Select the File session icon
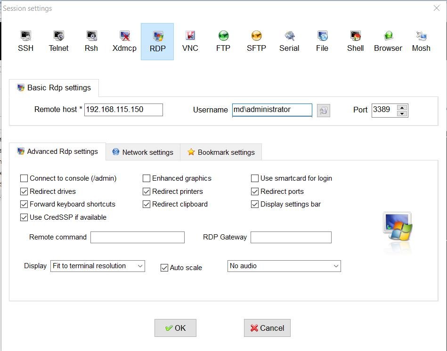 click(322, 41)
